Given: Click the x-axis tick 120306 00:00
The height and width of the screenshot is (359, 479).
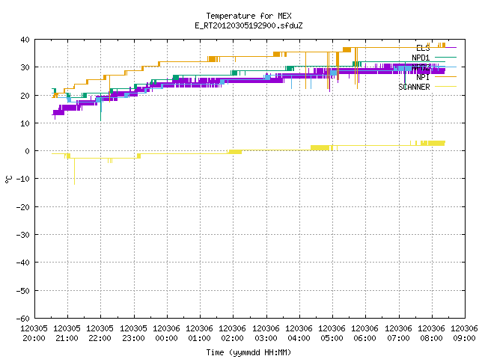Looking at the screenshot, I should (x=166, y=334).
